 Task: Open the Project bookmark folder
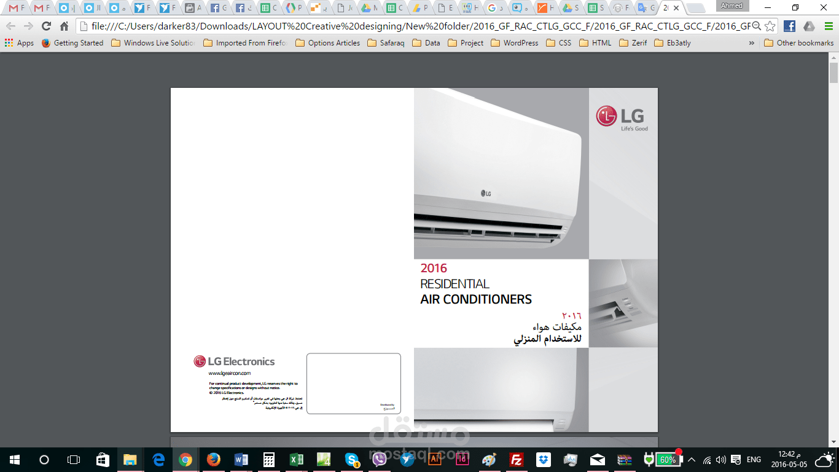466,43
